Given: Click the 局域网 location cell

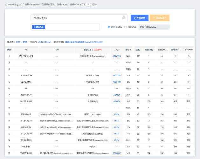Looking at the screenshot, I should click(93, 147).
